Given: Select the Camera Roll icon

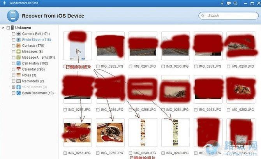Looking at the screenshot, I should tap(19, 34).
